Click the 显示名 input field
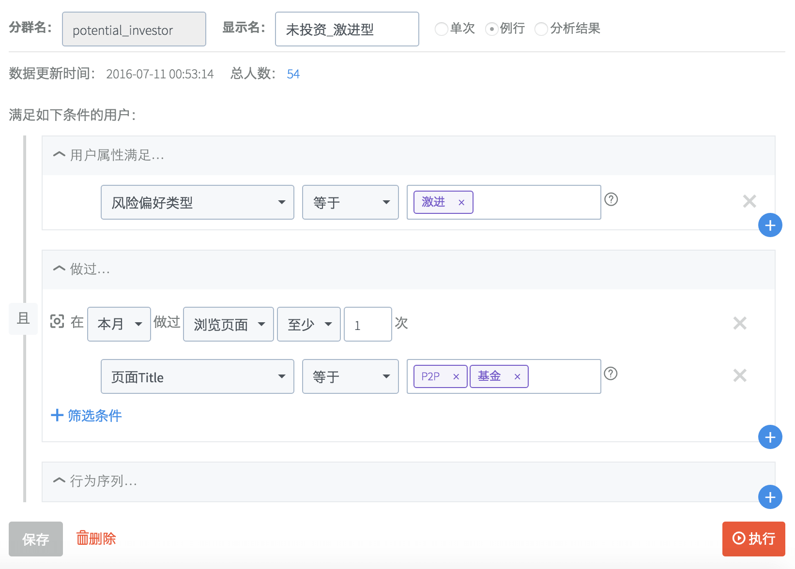 [347, 30]
